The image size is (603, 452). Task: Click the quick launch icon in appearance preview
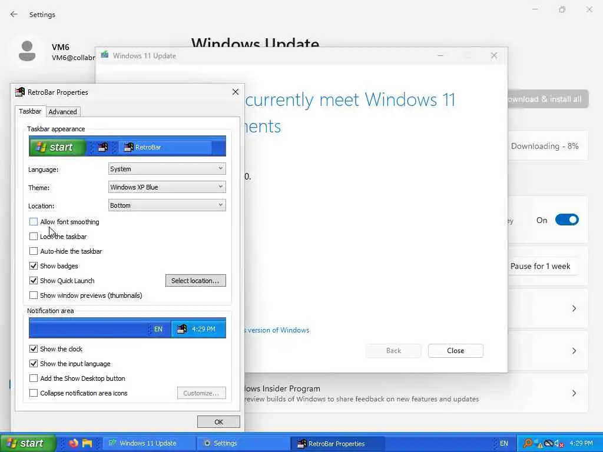pos(103,147)
